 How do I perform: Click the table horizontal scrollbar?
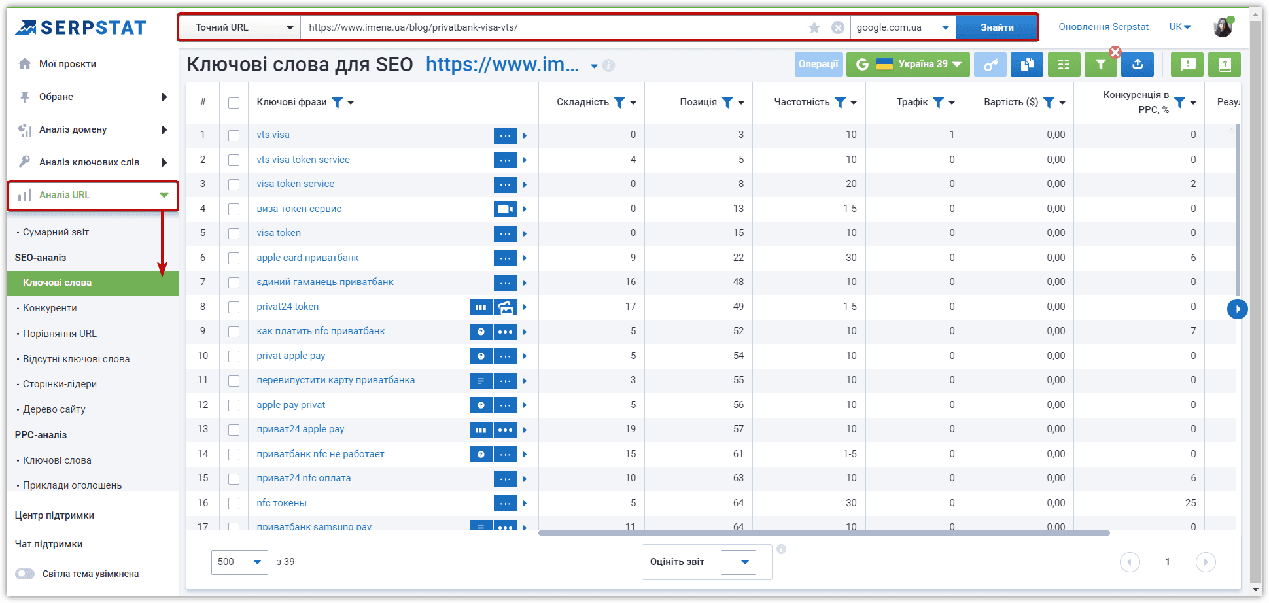coord(824,533)
